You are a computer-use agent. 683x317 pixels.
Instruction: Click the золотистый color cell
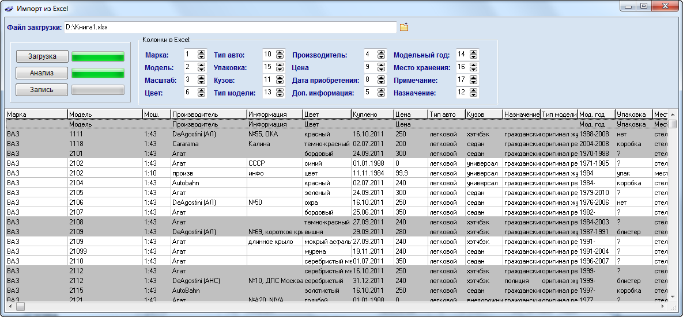pyautogui.click(x=327, y=291)
